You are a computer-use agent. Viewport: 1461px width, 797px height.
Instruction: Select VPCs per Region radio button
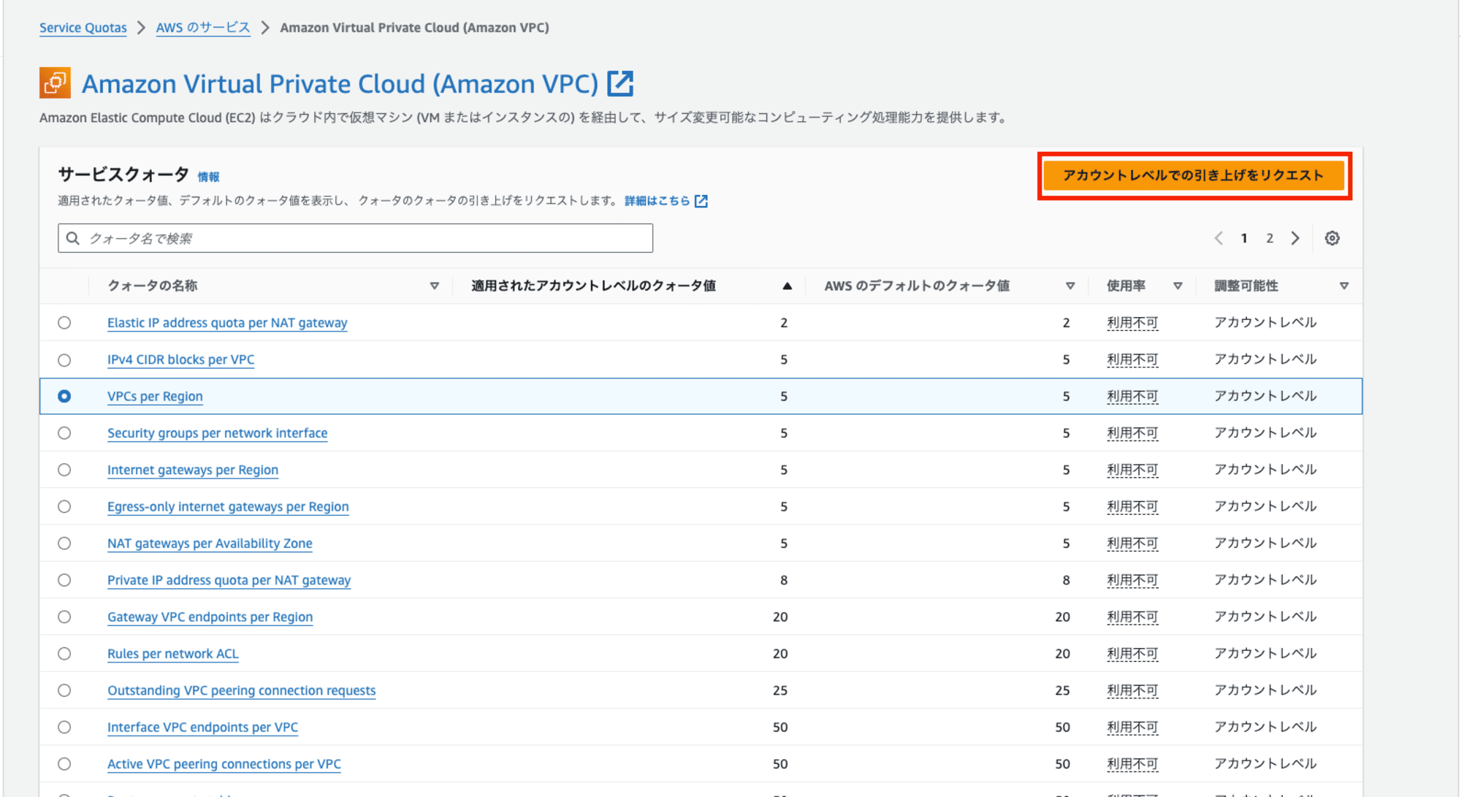tap(64, 396)
